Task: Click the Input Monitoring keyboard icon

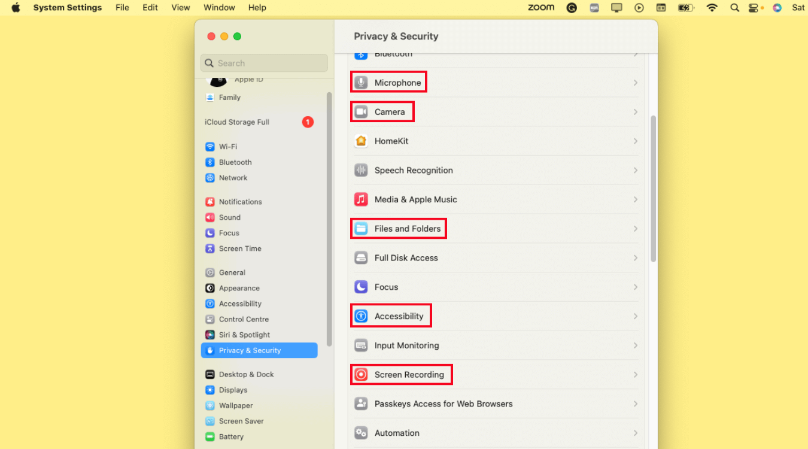Action: click(x=361, y=345)
